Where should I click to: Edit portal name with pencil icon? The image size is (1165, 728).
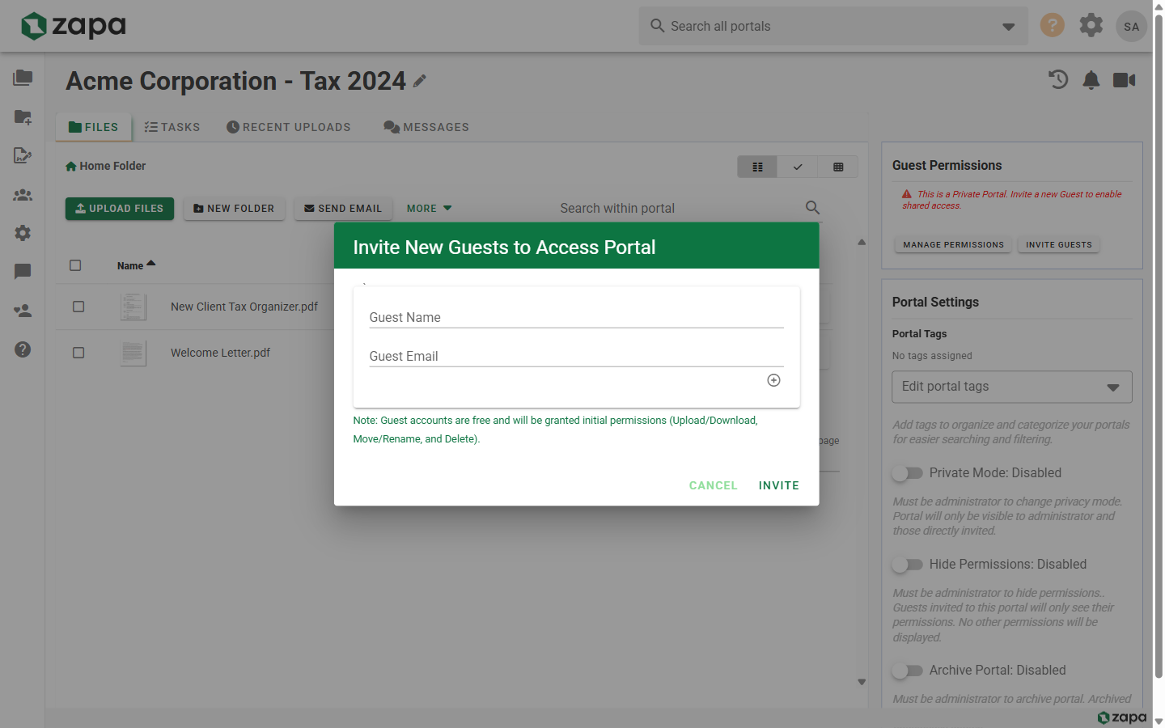click(x=419, y=81)
